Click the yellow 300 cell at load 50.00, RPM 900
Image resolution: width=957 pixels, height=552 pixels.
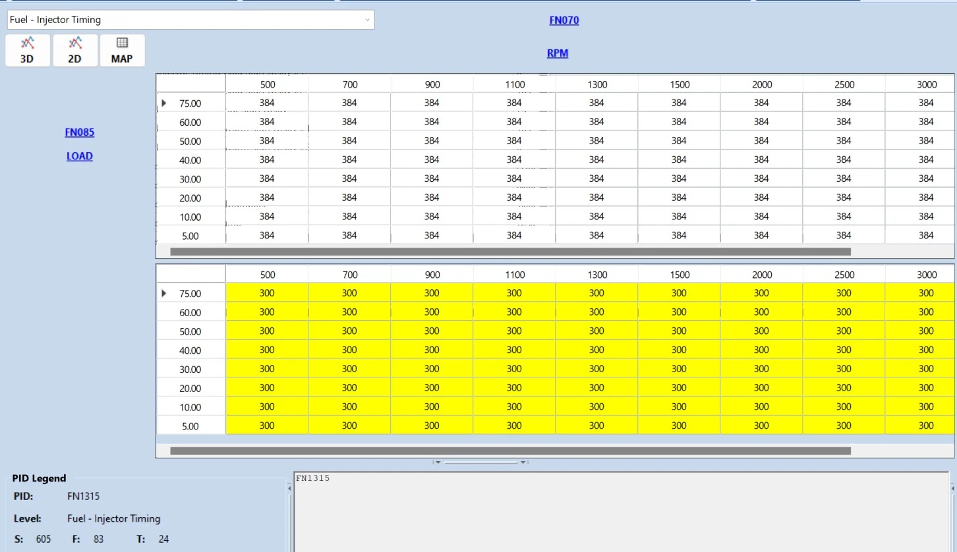tap(432, 331)
